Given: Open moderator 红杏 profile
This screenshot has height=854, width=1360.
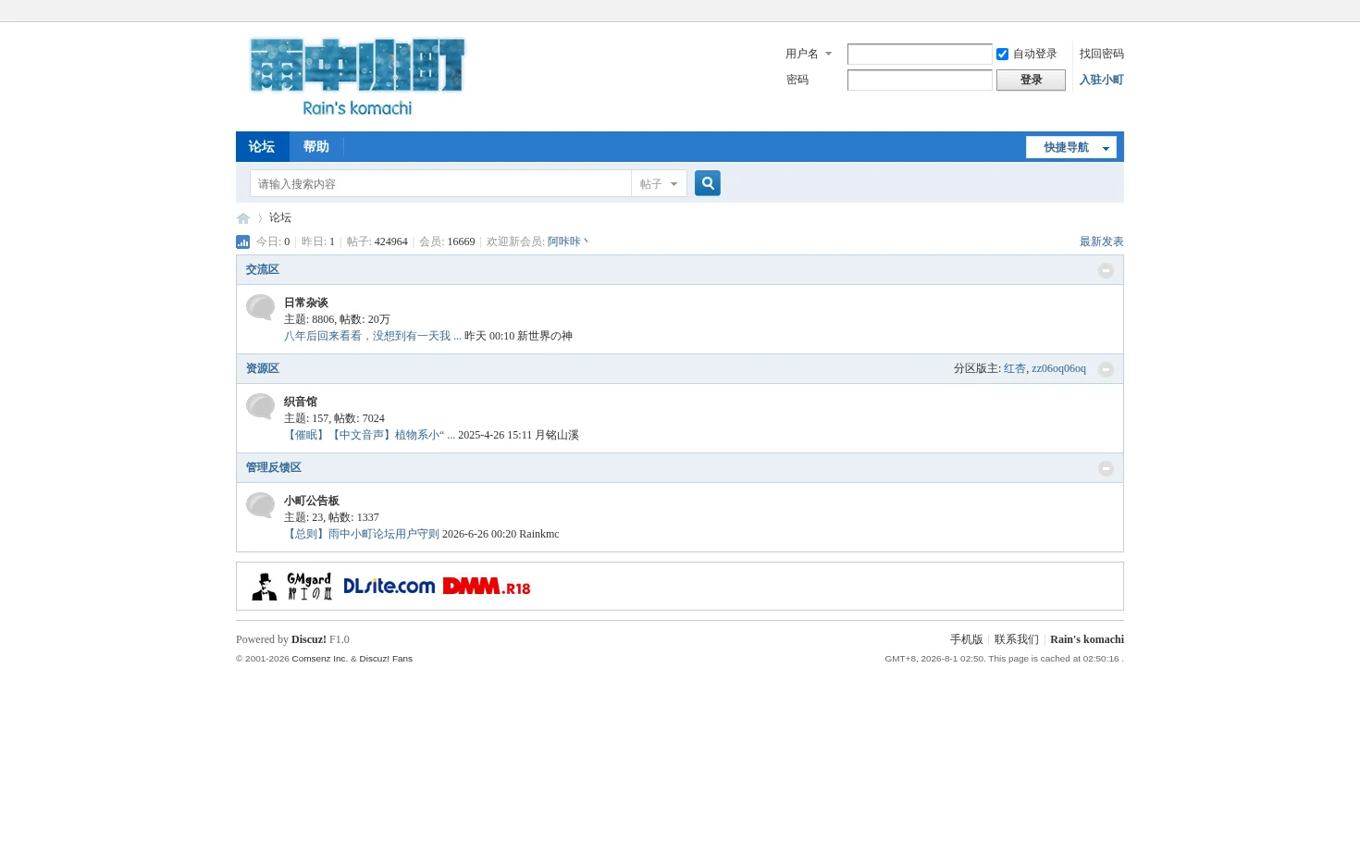Looking at the screenshot, I should 1014,368.
